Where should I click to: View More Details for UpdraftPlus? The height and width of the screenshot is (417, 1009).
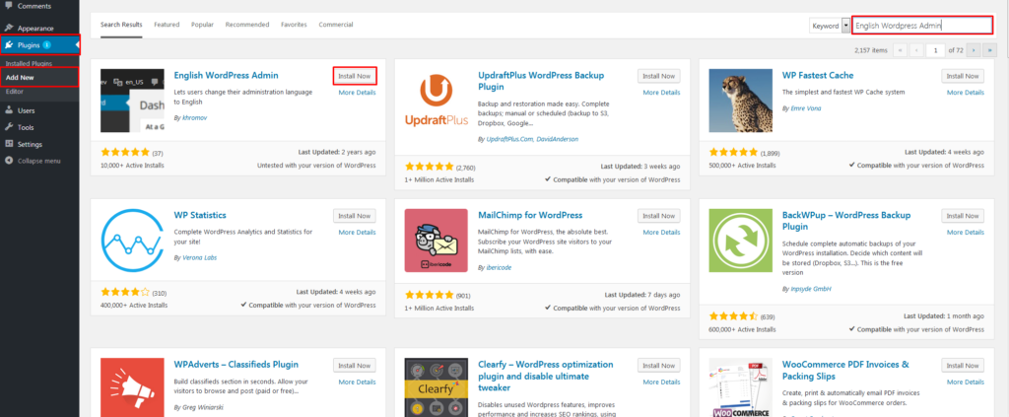[x=661, y=93]
